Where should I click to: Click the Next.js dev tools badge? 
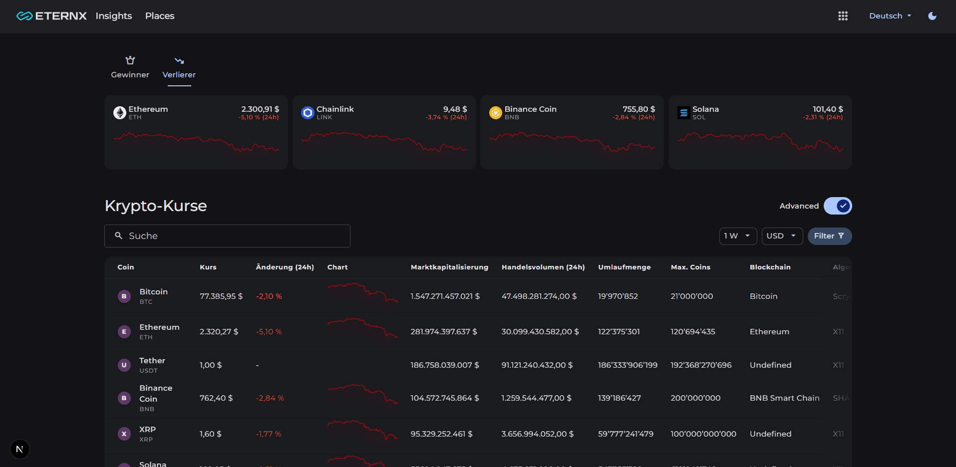pyautogui.click(x=20, y=449)
